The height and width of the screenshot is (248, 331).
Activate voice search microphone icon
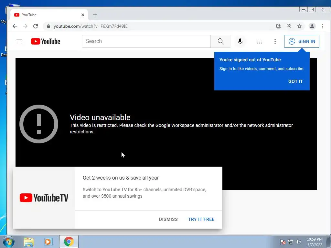tap(240, 41)
